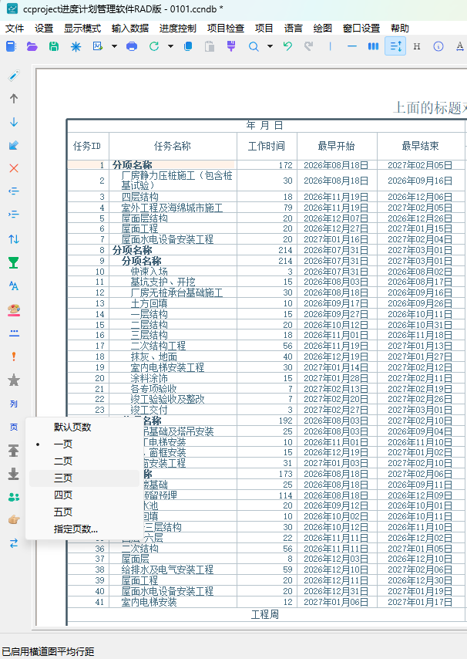Click the 列 column settings icon
Image resolution: width=467 pixels, height=659 pixels.
pos(14,404)
